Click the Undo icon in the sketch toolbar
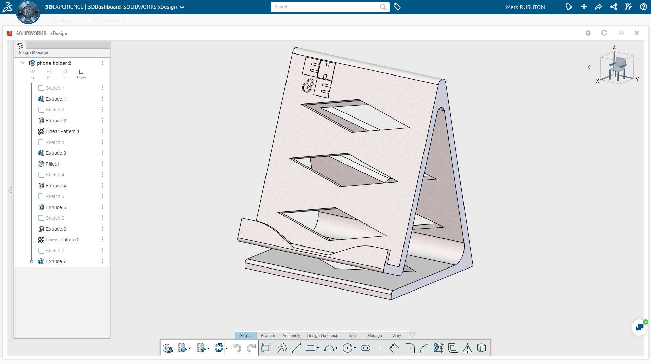Screen dimensions: 651x364 click(x=237, y=348)
